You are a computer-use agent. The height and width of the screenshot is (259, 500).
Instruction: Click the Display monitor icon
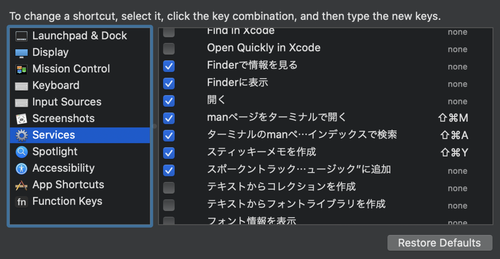click(22, 53)
